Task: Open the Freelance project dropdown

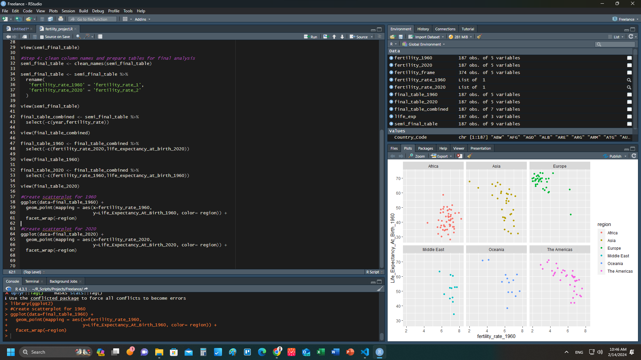Action: coord(626,19)
